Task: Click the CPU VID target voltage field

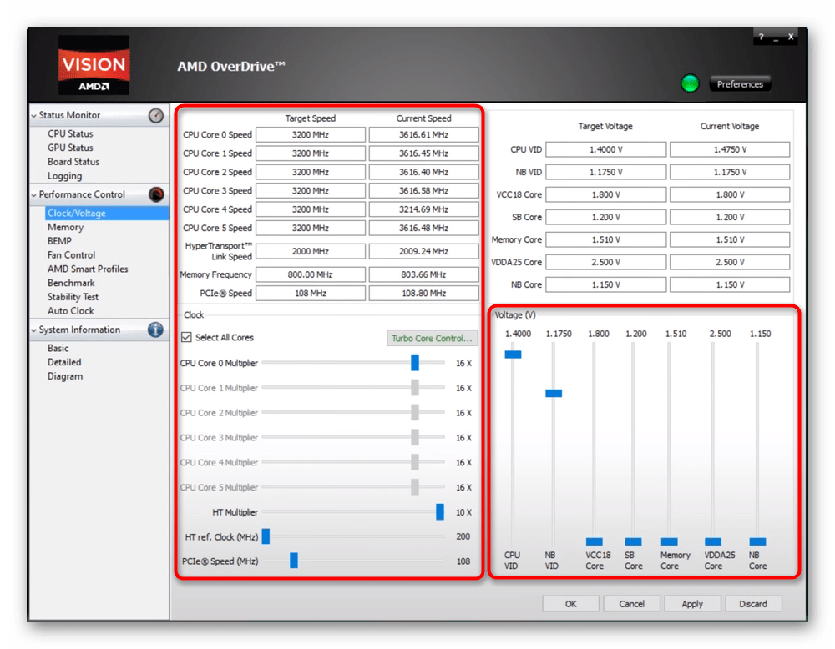Action: click(x=605, y=149)
